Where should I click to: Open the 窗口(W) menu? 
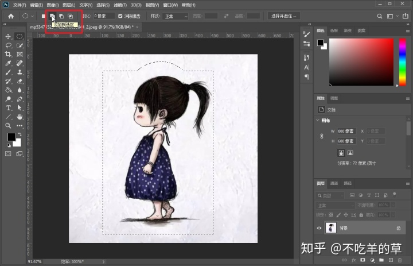170,5
